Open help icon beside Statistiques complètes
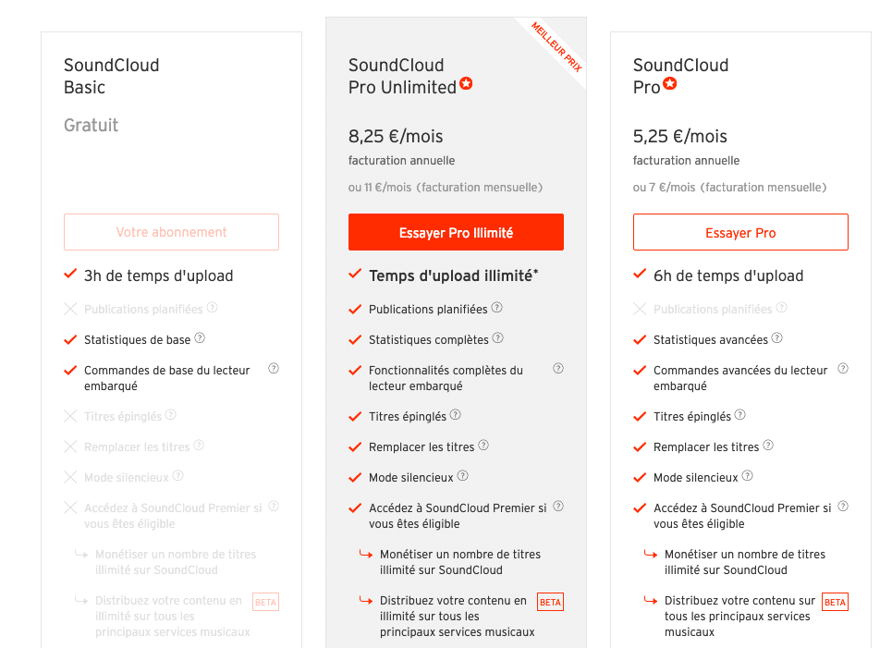Screen dimensions: 892x648 pyautogui.click(x=498, y=338)
